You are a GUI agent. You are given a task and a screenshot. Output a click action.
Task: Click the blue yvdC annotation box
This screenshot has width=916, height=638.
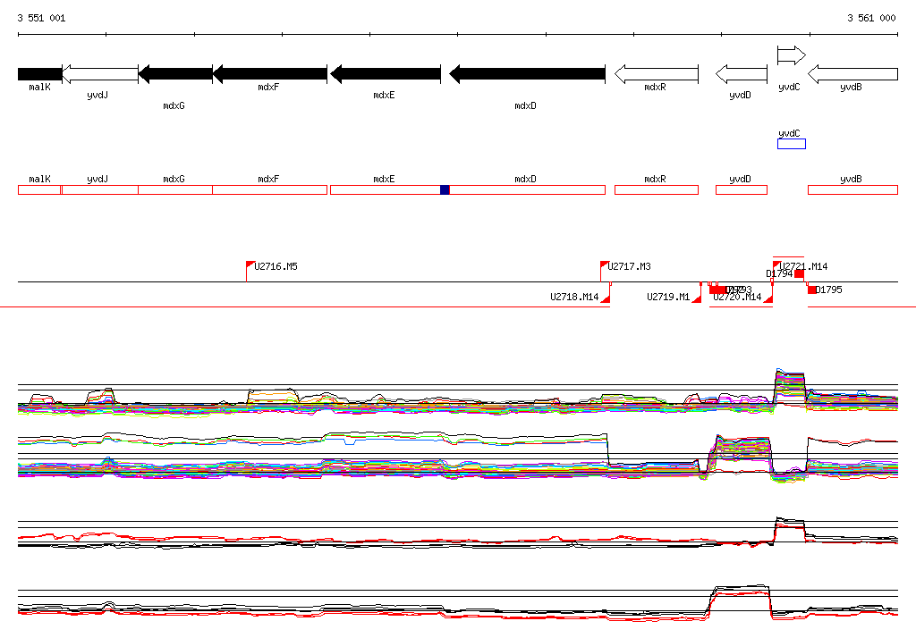coord(792,144)
